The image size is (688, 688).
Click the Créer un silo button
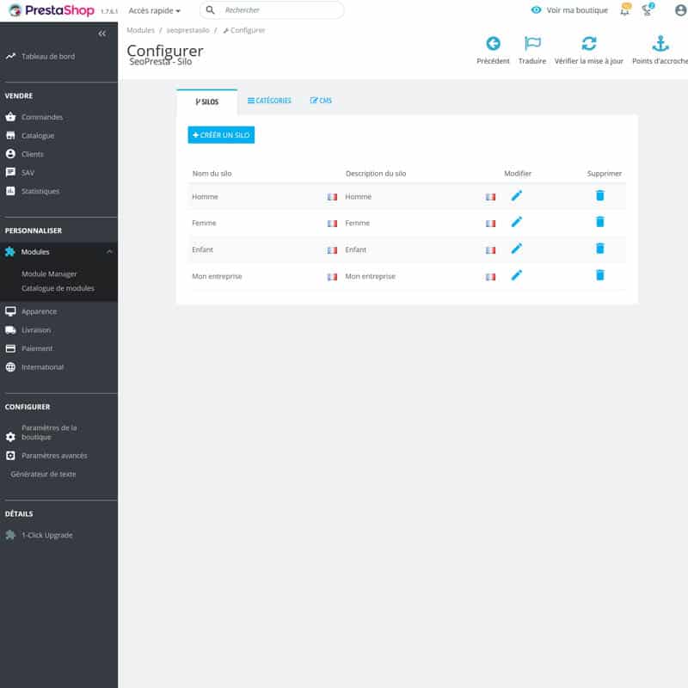[221, 135]
